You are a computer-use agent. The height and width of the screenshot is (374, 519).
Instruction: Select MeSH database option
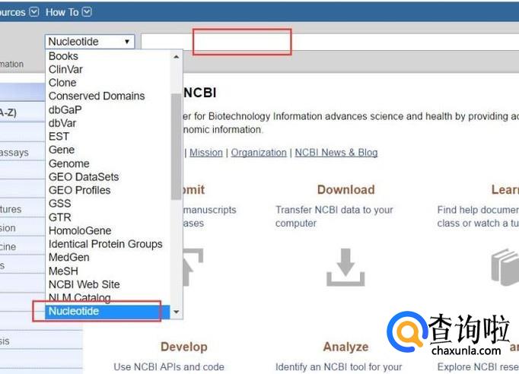click(x=107, y=271)
